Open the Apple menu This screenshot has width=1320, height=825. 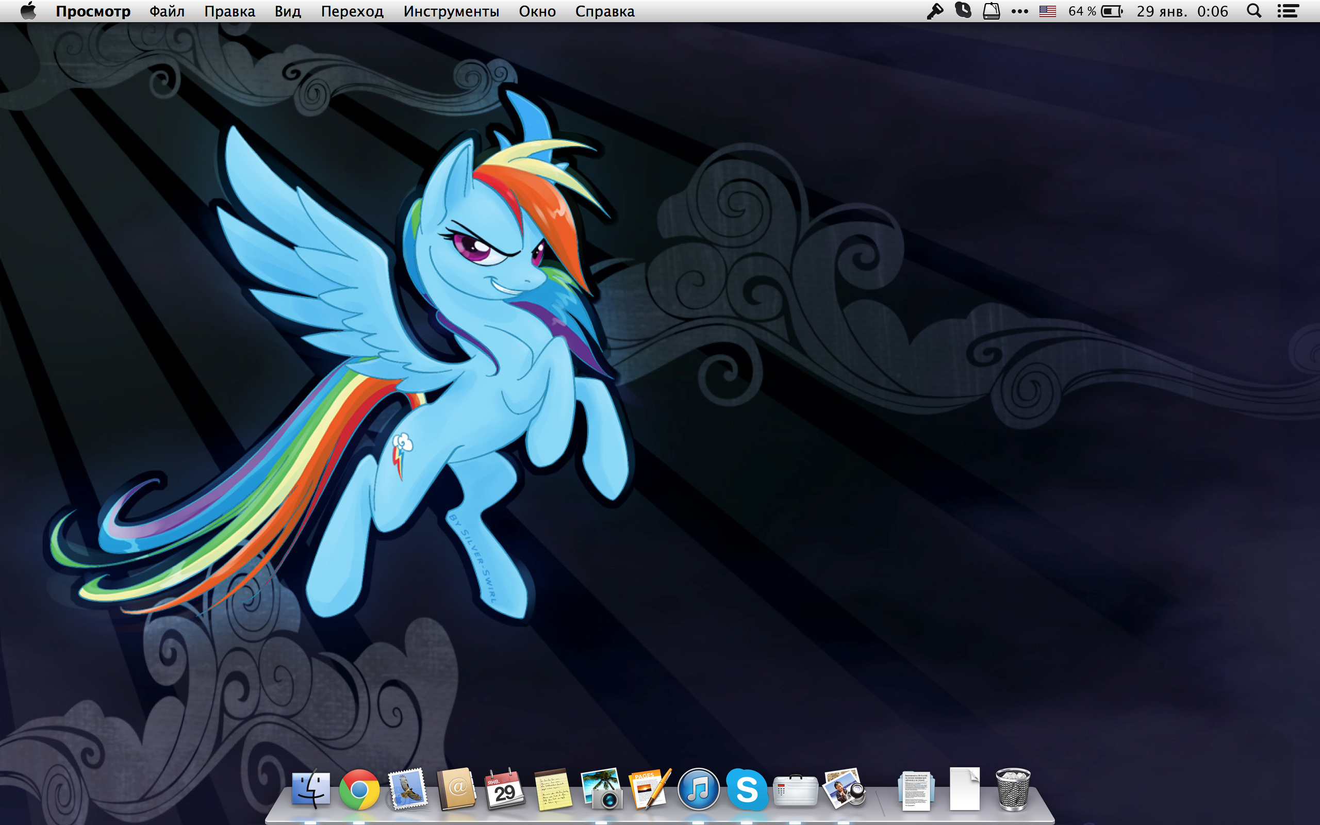pyautogui.click(x=28, y=11)
